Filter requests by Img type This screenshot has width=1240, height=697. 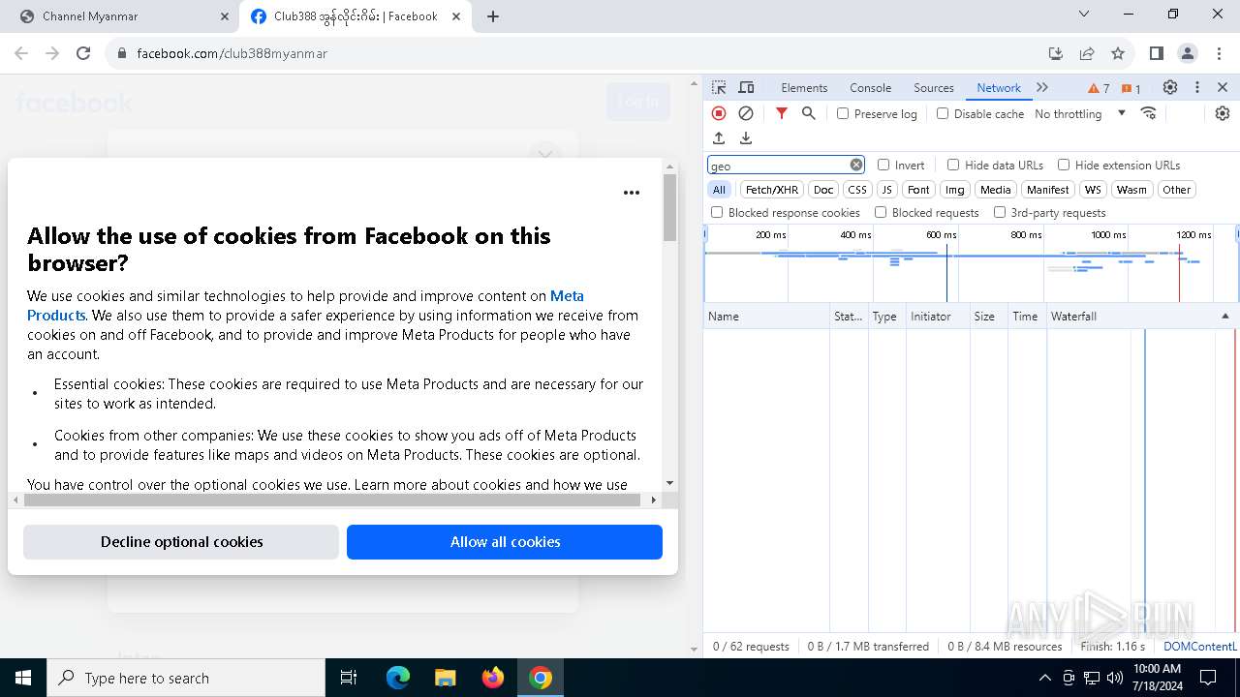point(955,190)
